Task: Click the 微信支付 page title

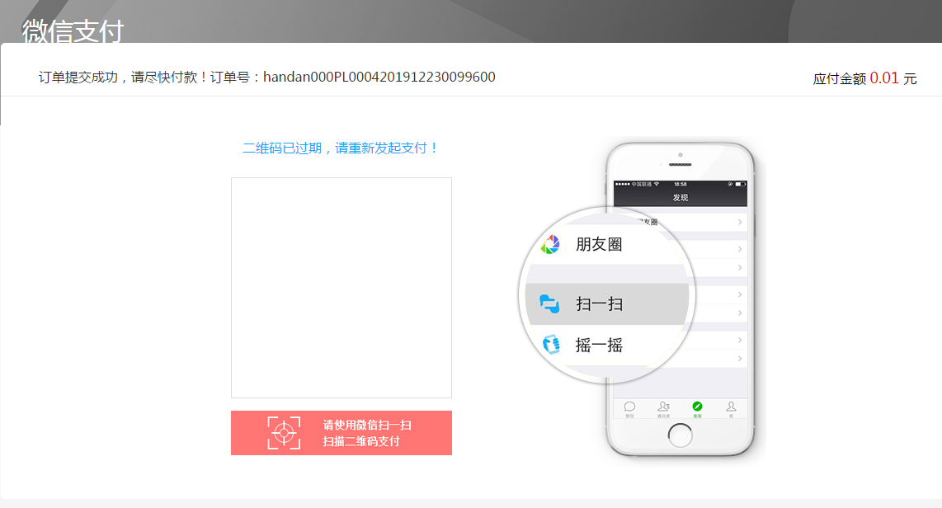Action: point(73,31)
